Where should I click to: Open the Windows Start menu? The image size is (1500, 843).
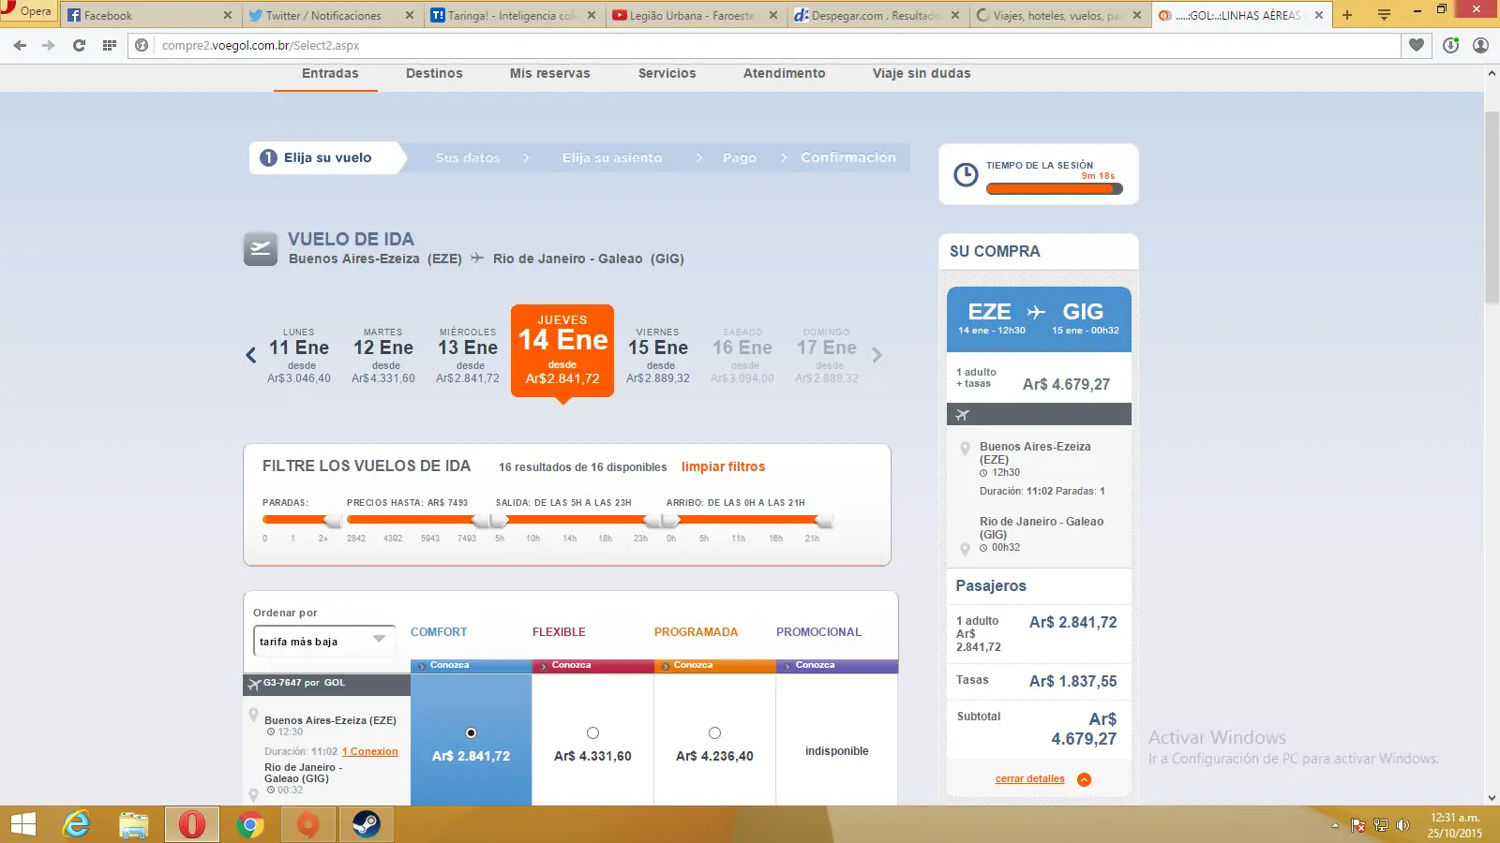click(x=22, y=824)
